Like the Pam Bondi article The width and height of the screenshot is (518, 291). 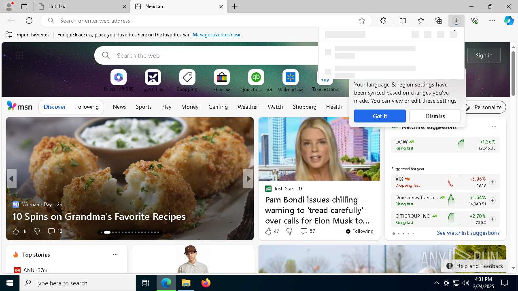[x=272, y=231]
